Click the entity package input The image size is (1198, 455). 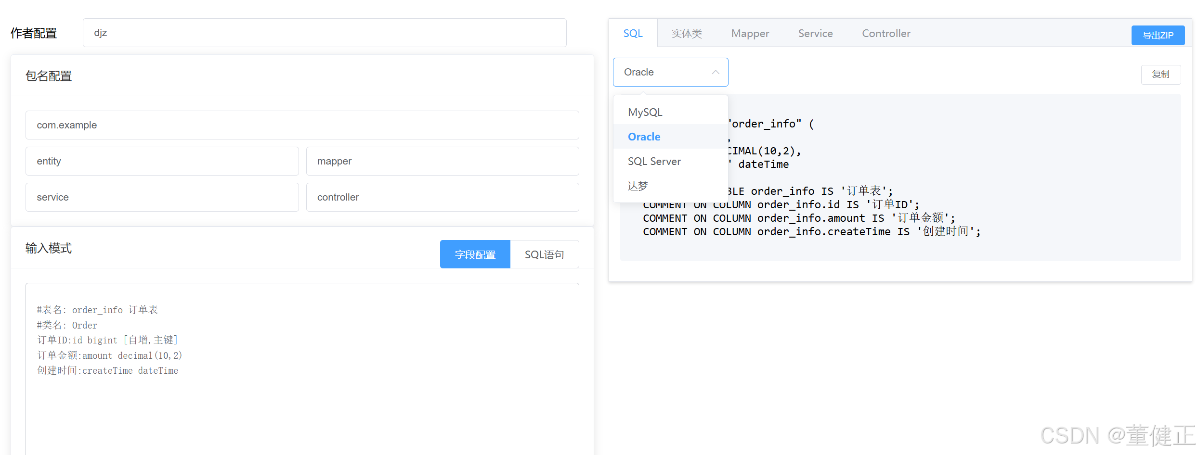tap(162, 161)
